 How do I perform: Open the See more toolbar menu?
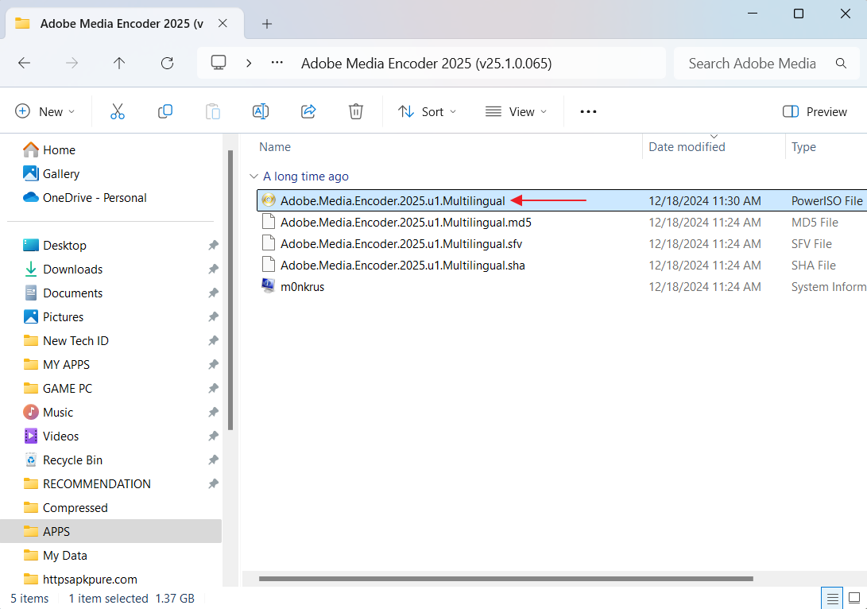click(x=587, y=111)
